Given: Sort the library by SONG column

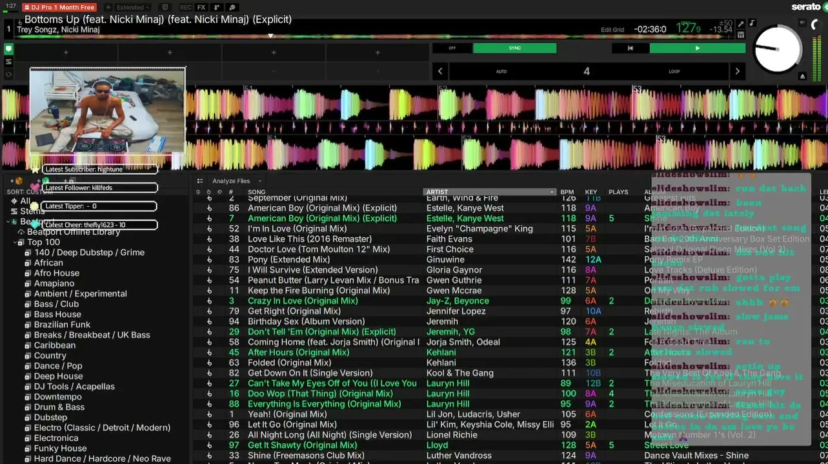Looking at the screenshot, I should click(x=257, y=192).
